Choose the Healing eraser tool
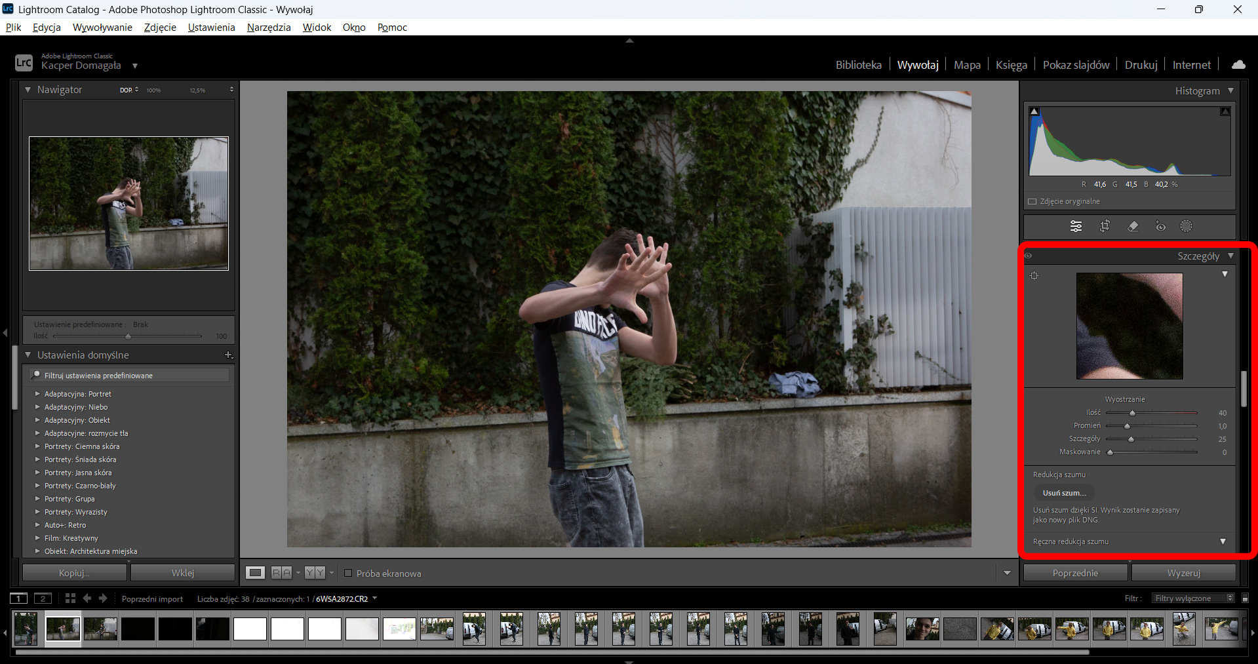This screenshot has width=1258, height=664. pyautogui.click(x=1133, y=226)
